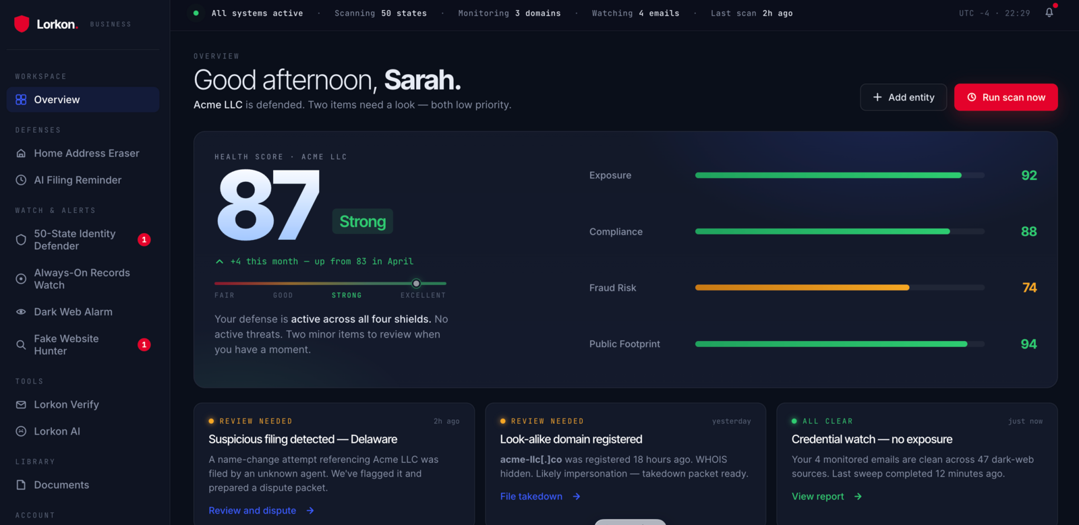Click Run scan now
The width and height of the screenshot is (1079, 525).
pos(1005,97)
